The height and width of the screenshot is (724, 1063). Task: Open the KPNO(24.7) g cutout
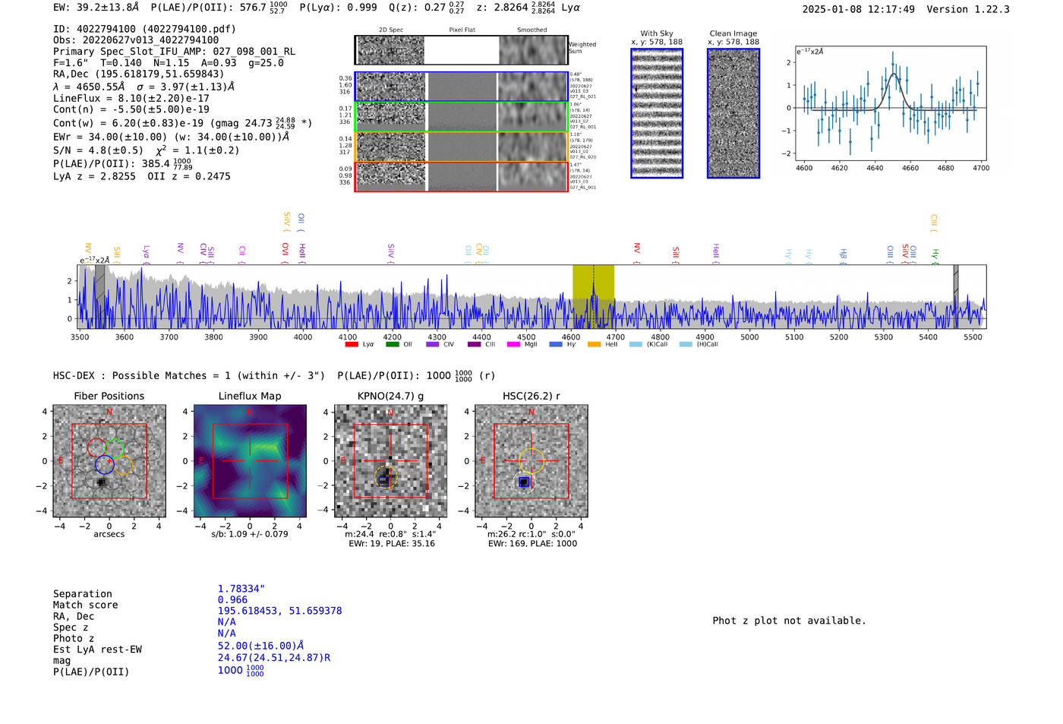pos(390,461)
